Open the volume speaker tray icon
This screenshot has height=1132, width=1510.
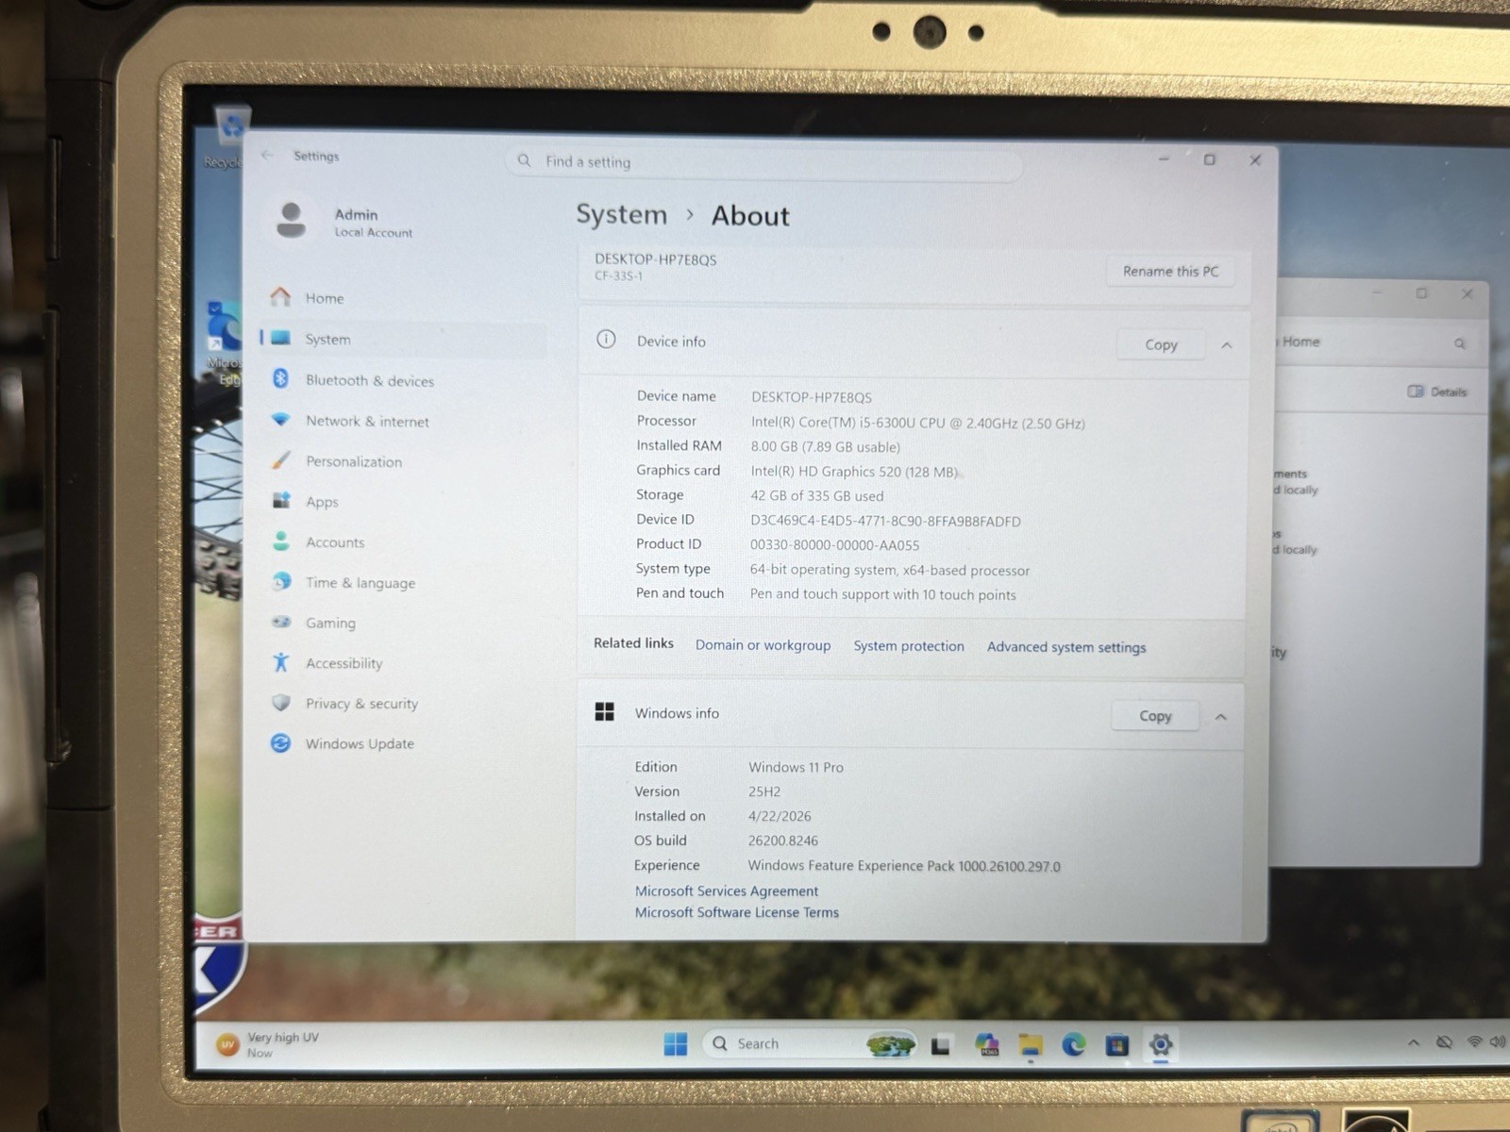click(x=1496, y=1042)
